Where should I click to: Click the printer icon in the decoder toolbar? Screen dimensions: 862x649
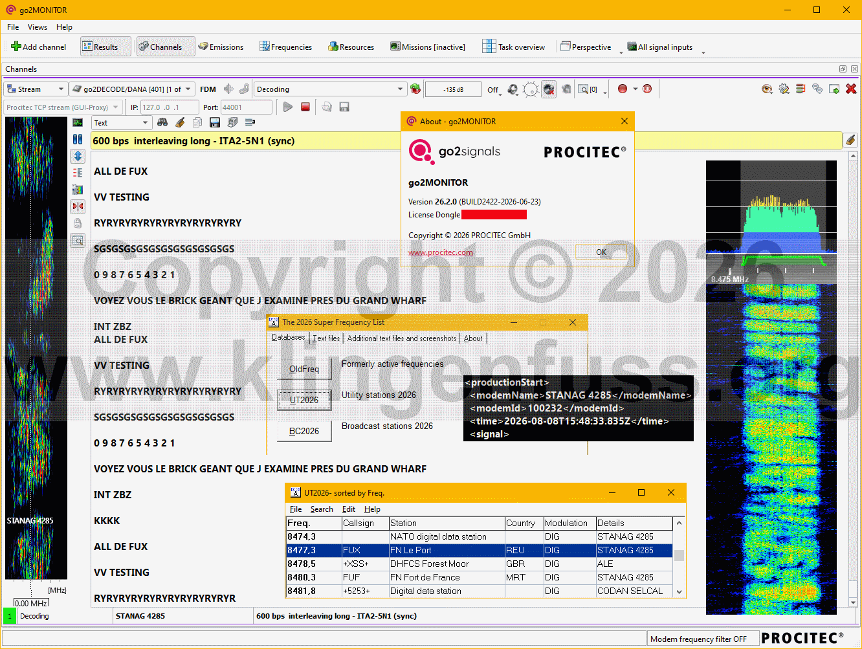232,122
